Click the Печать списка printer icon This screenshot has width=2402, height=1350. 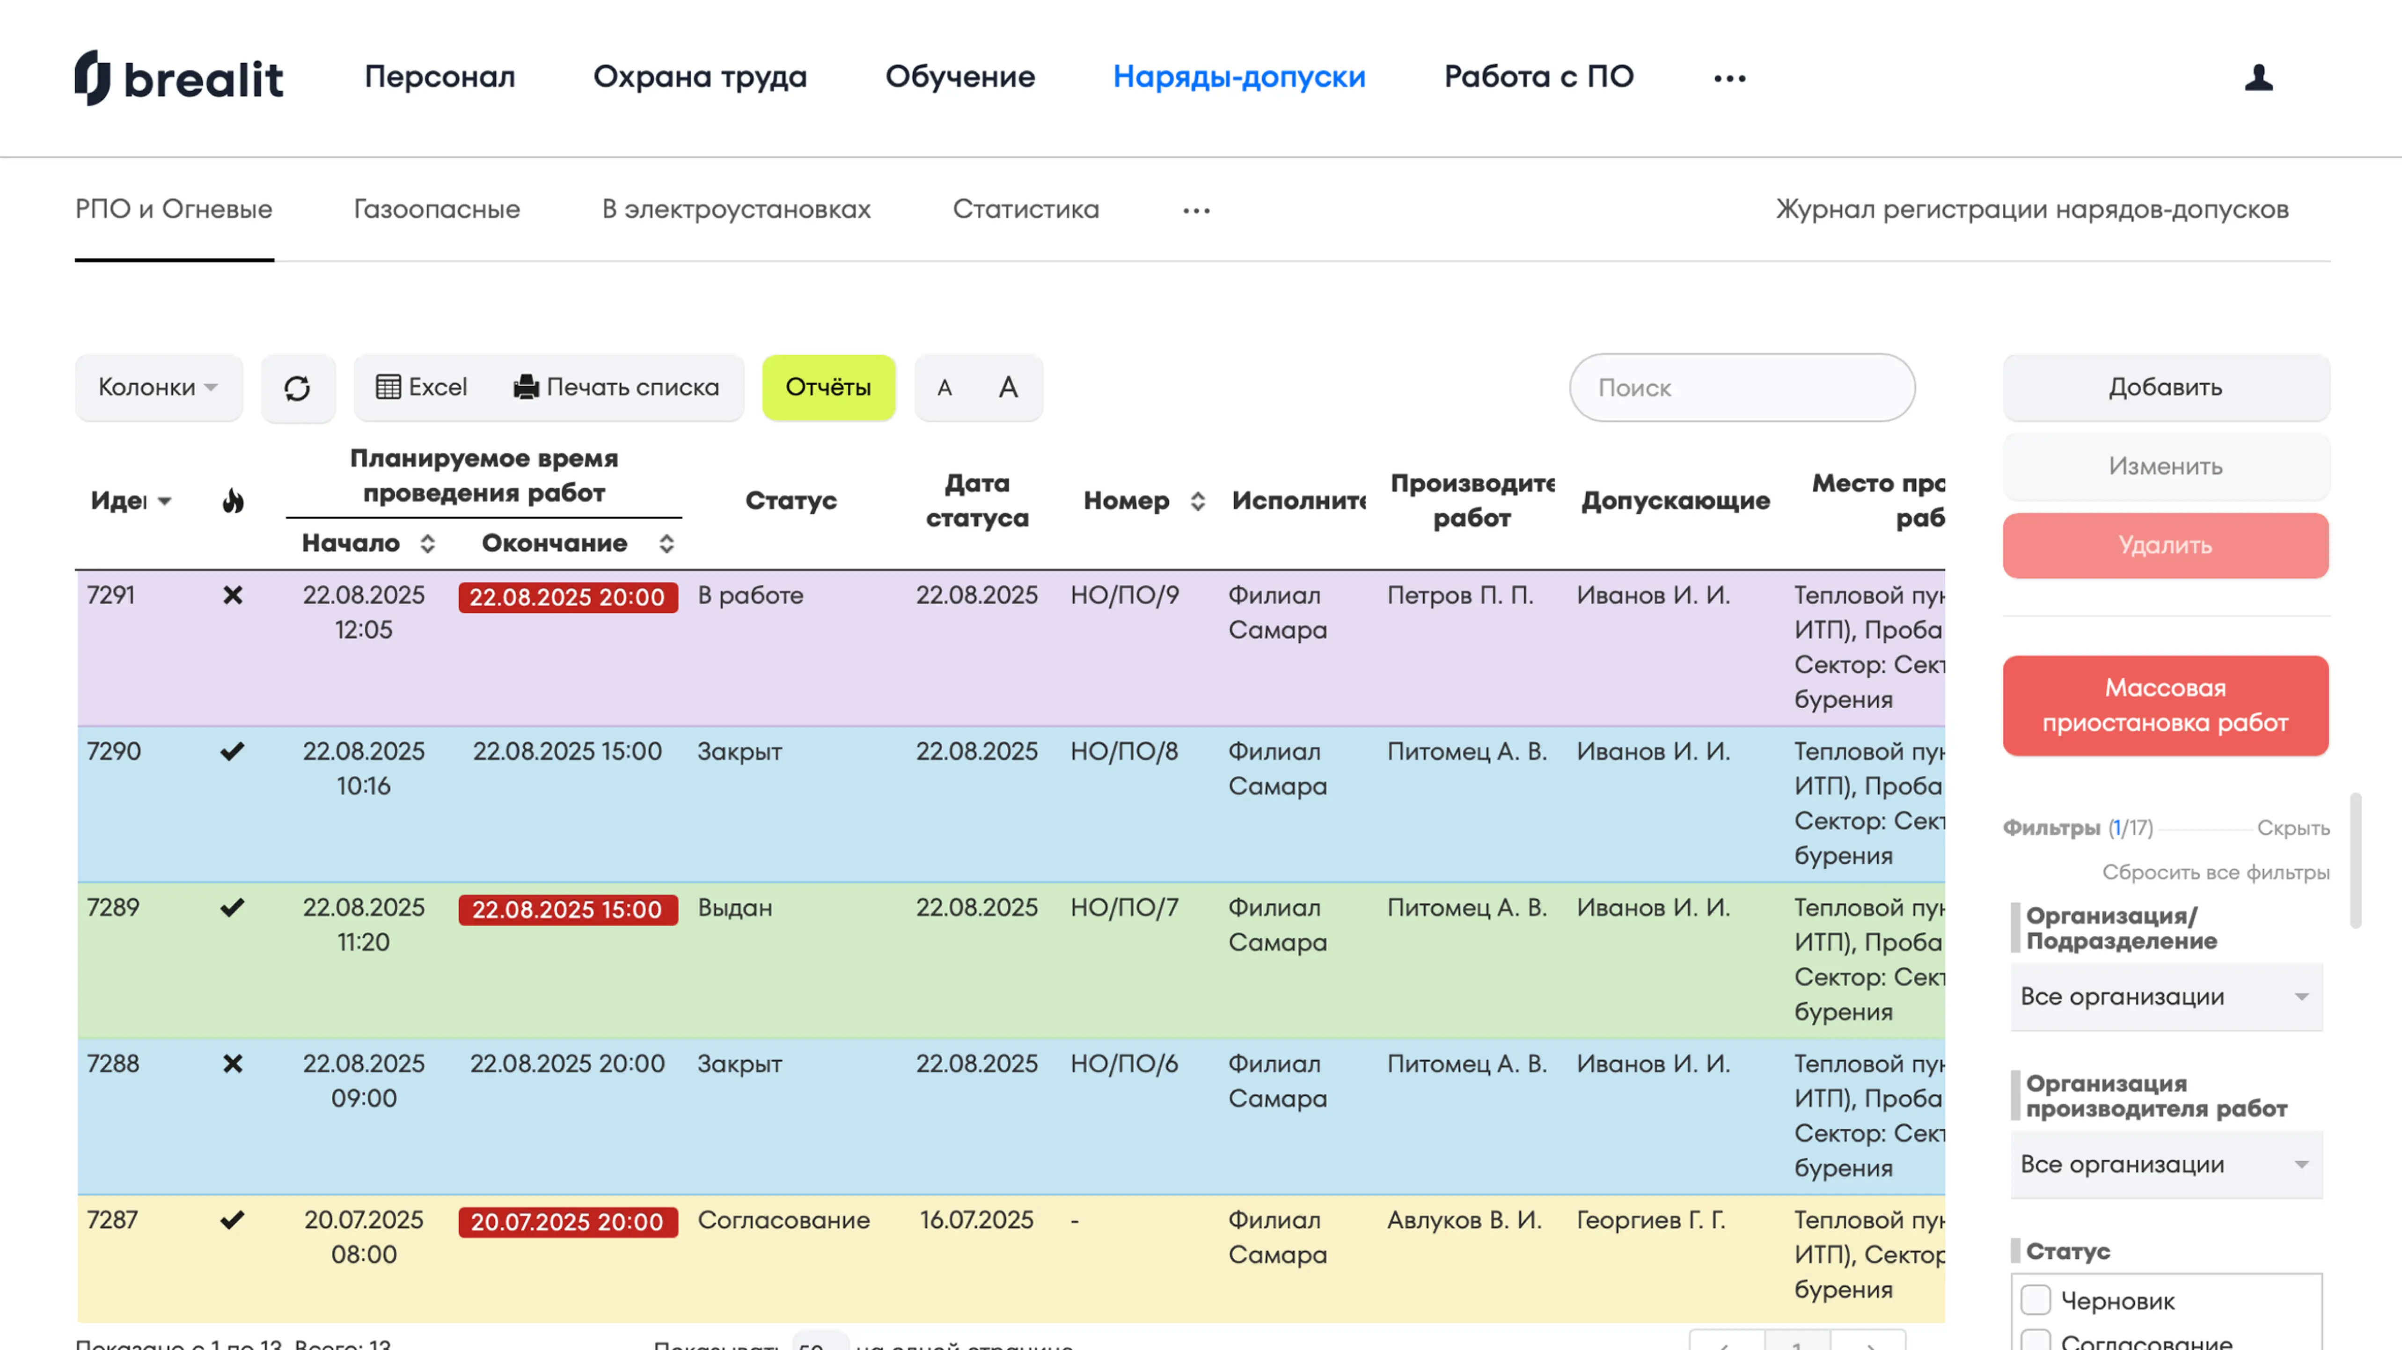coord(526,387)
